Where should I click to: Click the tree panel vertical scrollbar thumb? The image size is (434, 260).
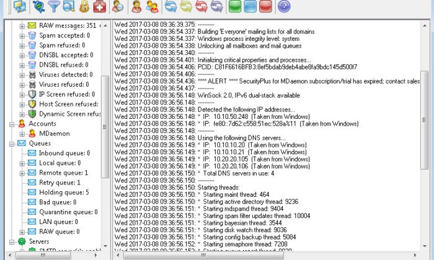point(105,126)
